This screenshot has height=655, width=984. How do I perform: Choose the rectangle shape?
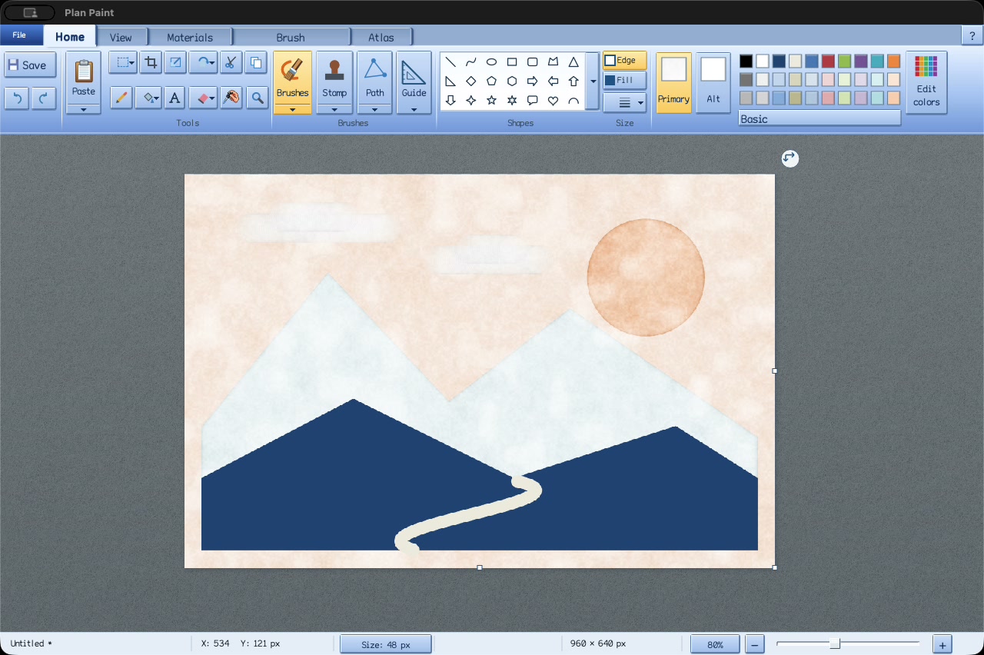point(512,62)
